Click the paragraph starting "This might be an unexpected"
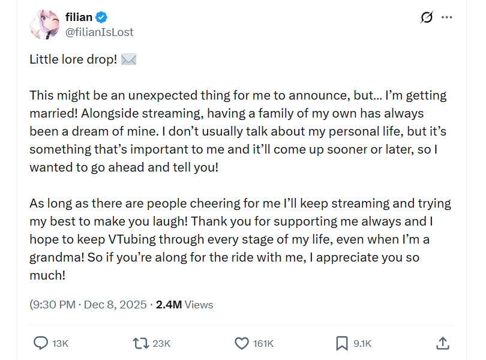Viewport: 486px width, 360px height. pyautogui.click(x=238, y=131)
